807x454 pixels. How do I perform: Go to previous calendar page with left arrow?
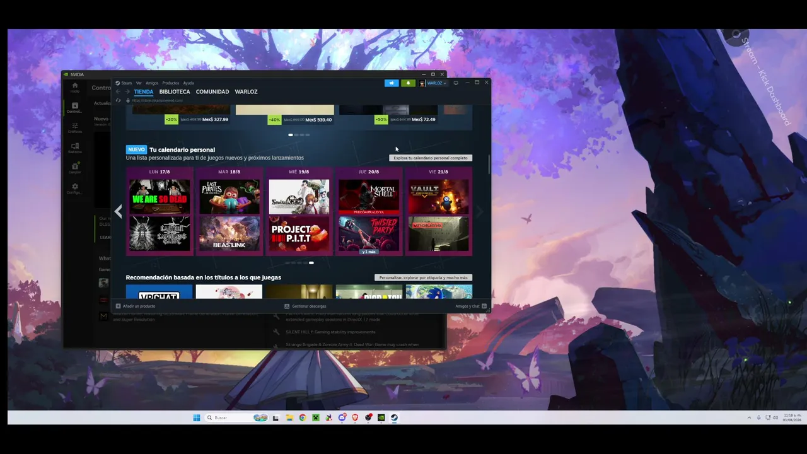point(118,212)
